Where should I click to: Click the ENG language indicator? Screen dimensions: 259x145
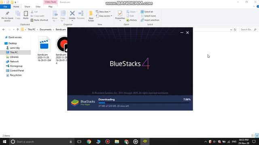234,141
